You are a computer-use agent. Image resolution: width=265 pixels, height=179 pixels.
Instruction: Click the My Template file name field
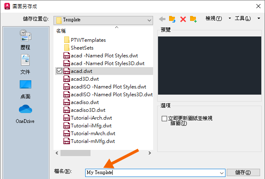(152, 173)
